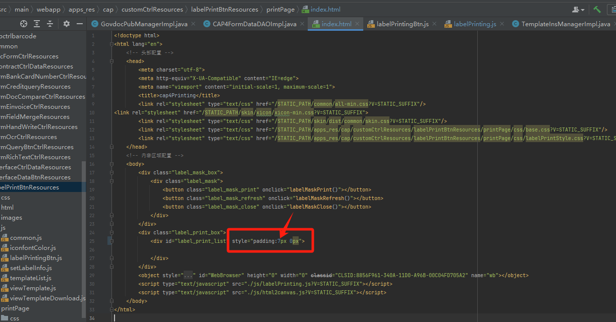Switch to CAP4FormDataDAOImpl.java tab
The image size is (616, 322).
click(x=254, y=24)
